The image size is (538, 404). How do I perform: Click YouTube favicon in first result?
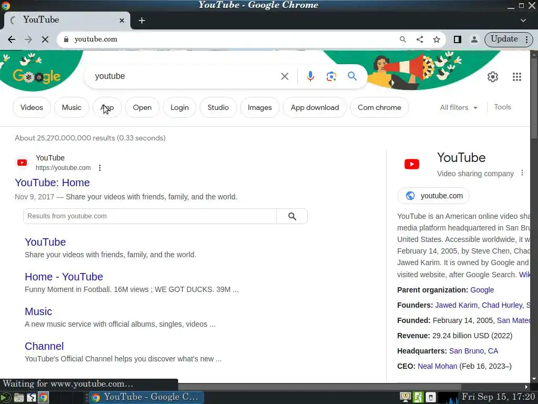tap(22, 163)
